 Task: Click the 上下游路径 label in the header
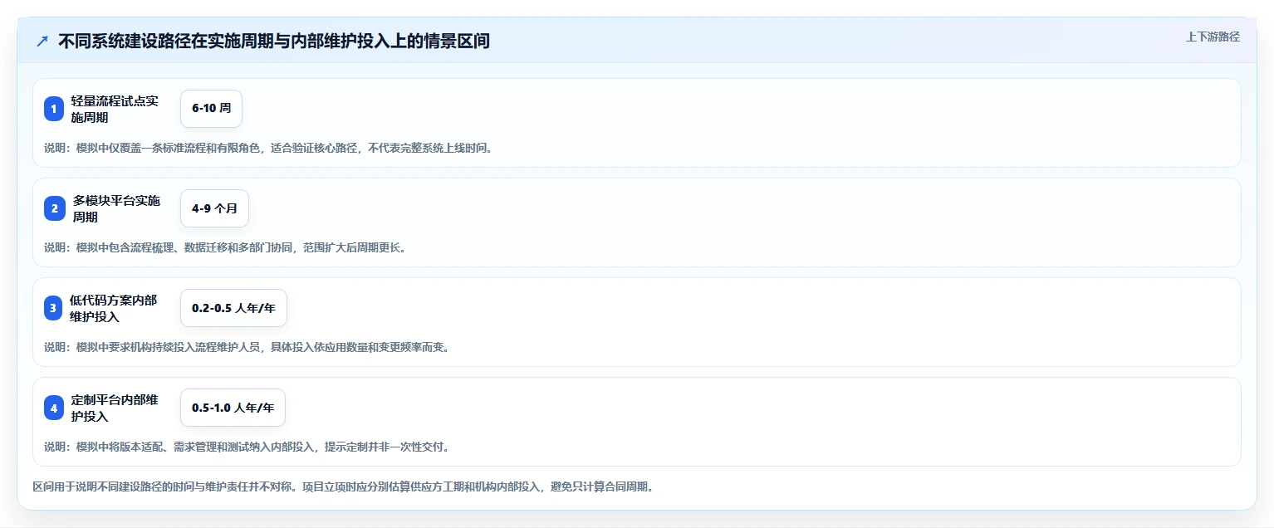(x=1213, y=37)
